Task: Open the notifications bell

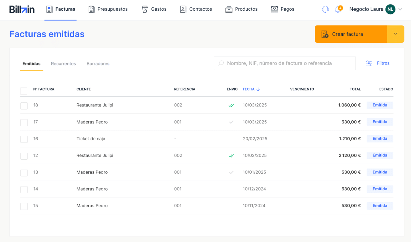Action: click(x=338, y=9)
